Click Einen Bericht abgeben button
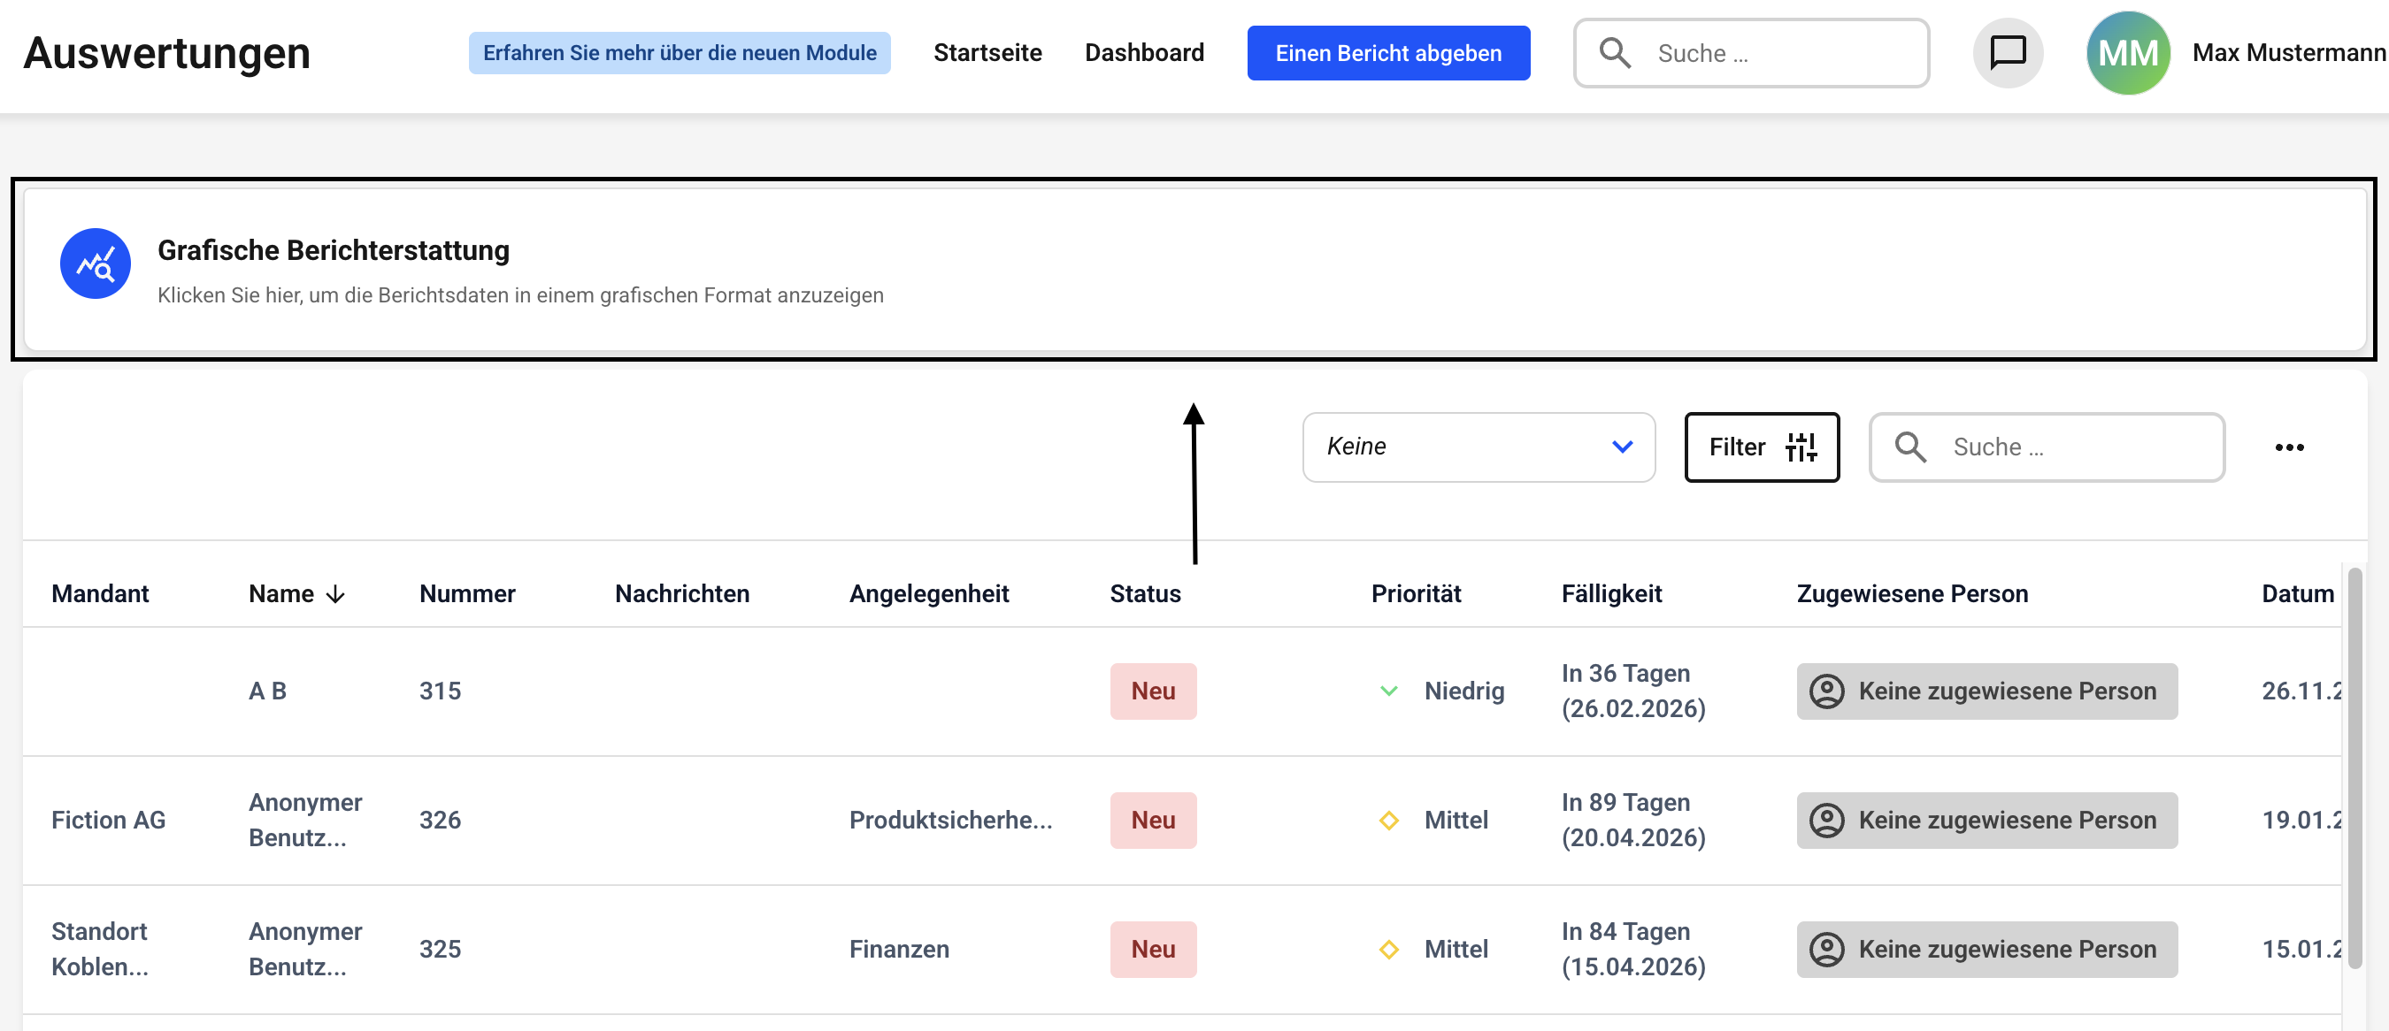Viewport: 2389px width, 1031px height. point(1387,53)
